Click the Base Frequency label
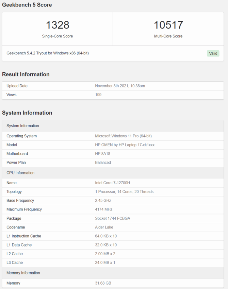The height and width of the screenshot is (289, 228). click(20, 201)
